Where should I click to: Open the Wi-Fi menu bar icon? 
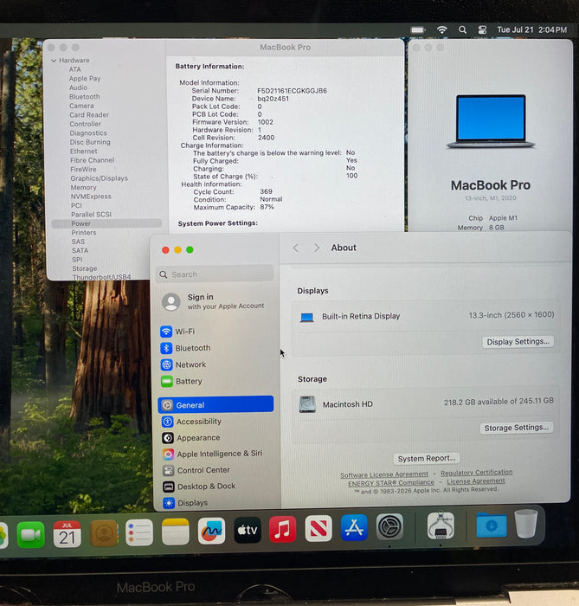pyautogui.click(x=442, y=29)
